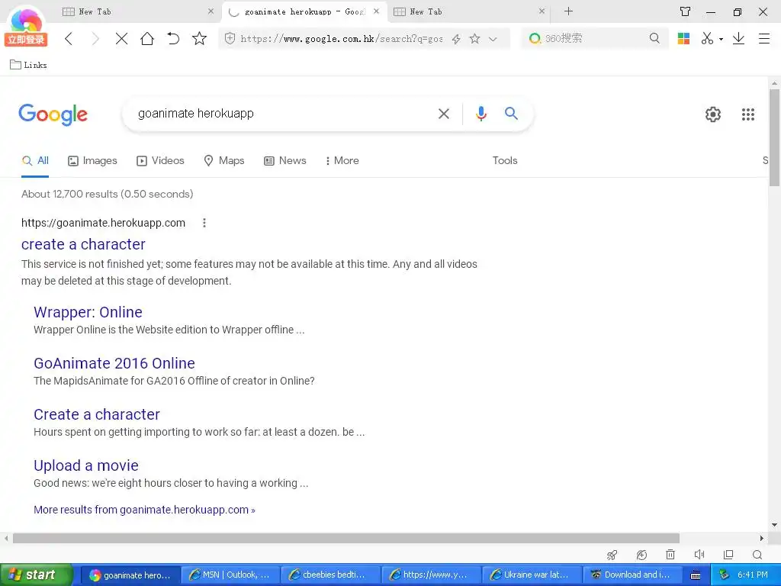Click the keyboard icon in system tray
This screenshot has height=586, width=781.
point(696,575)
